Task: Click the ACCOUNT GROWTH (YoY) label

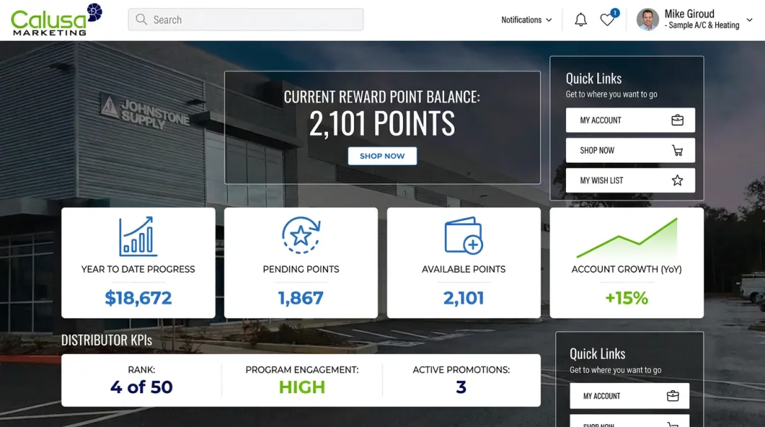Action: click(627, 269)
